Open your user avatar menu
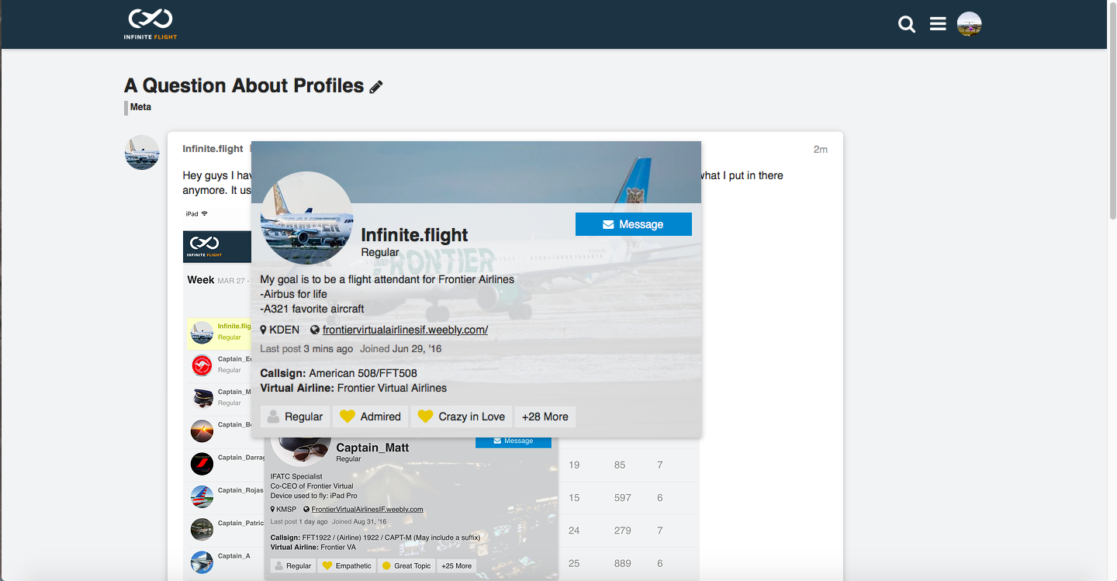 [x=970, y=24]
